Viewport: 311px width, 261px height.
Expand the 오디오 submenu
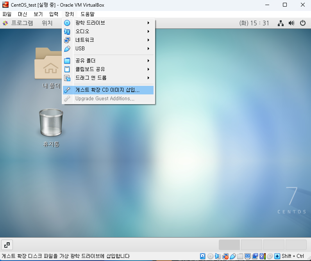(x=108, y=31)
